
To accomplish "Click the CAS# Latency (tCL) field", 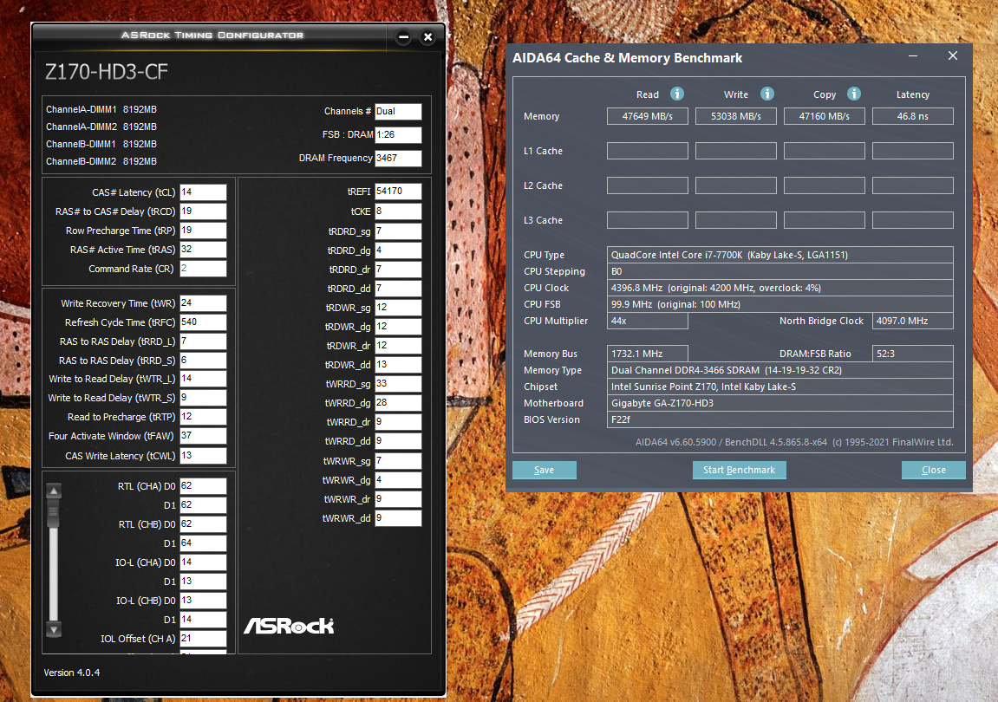I will tap(203, 192).
